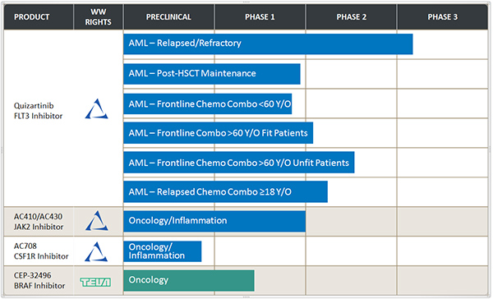This screenshot has width=493, height=299.
Task: Select the PRECLINICAL column header
Action: point(168,17)
